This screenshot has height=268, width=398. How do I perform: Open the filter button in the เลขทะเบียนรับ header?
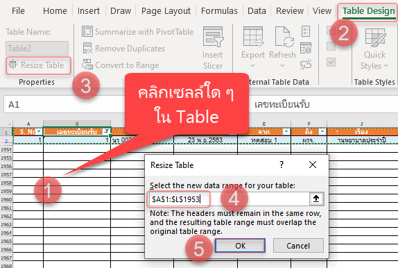click(x=106, y=131)
